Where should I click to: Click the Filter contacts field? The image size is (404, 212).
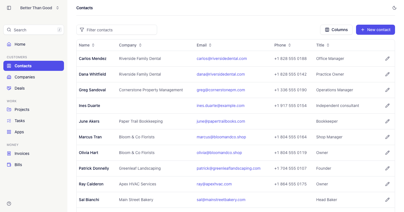point(117,30)
